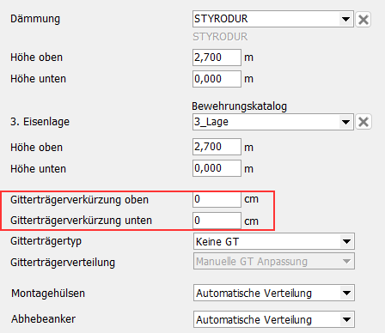This screenshot has height=333, width=385.
Task: Select the Eisenlage Höhe unten input
Action: tap(217, 168)
